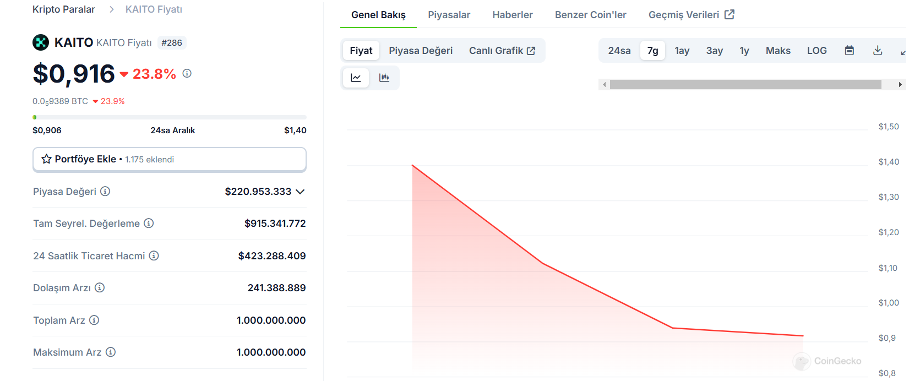Click the #286 rank badge
Image resolution: width=920 pixels, height=381 pixels.
pos(172,42)
